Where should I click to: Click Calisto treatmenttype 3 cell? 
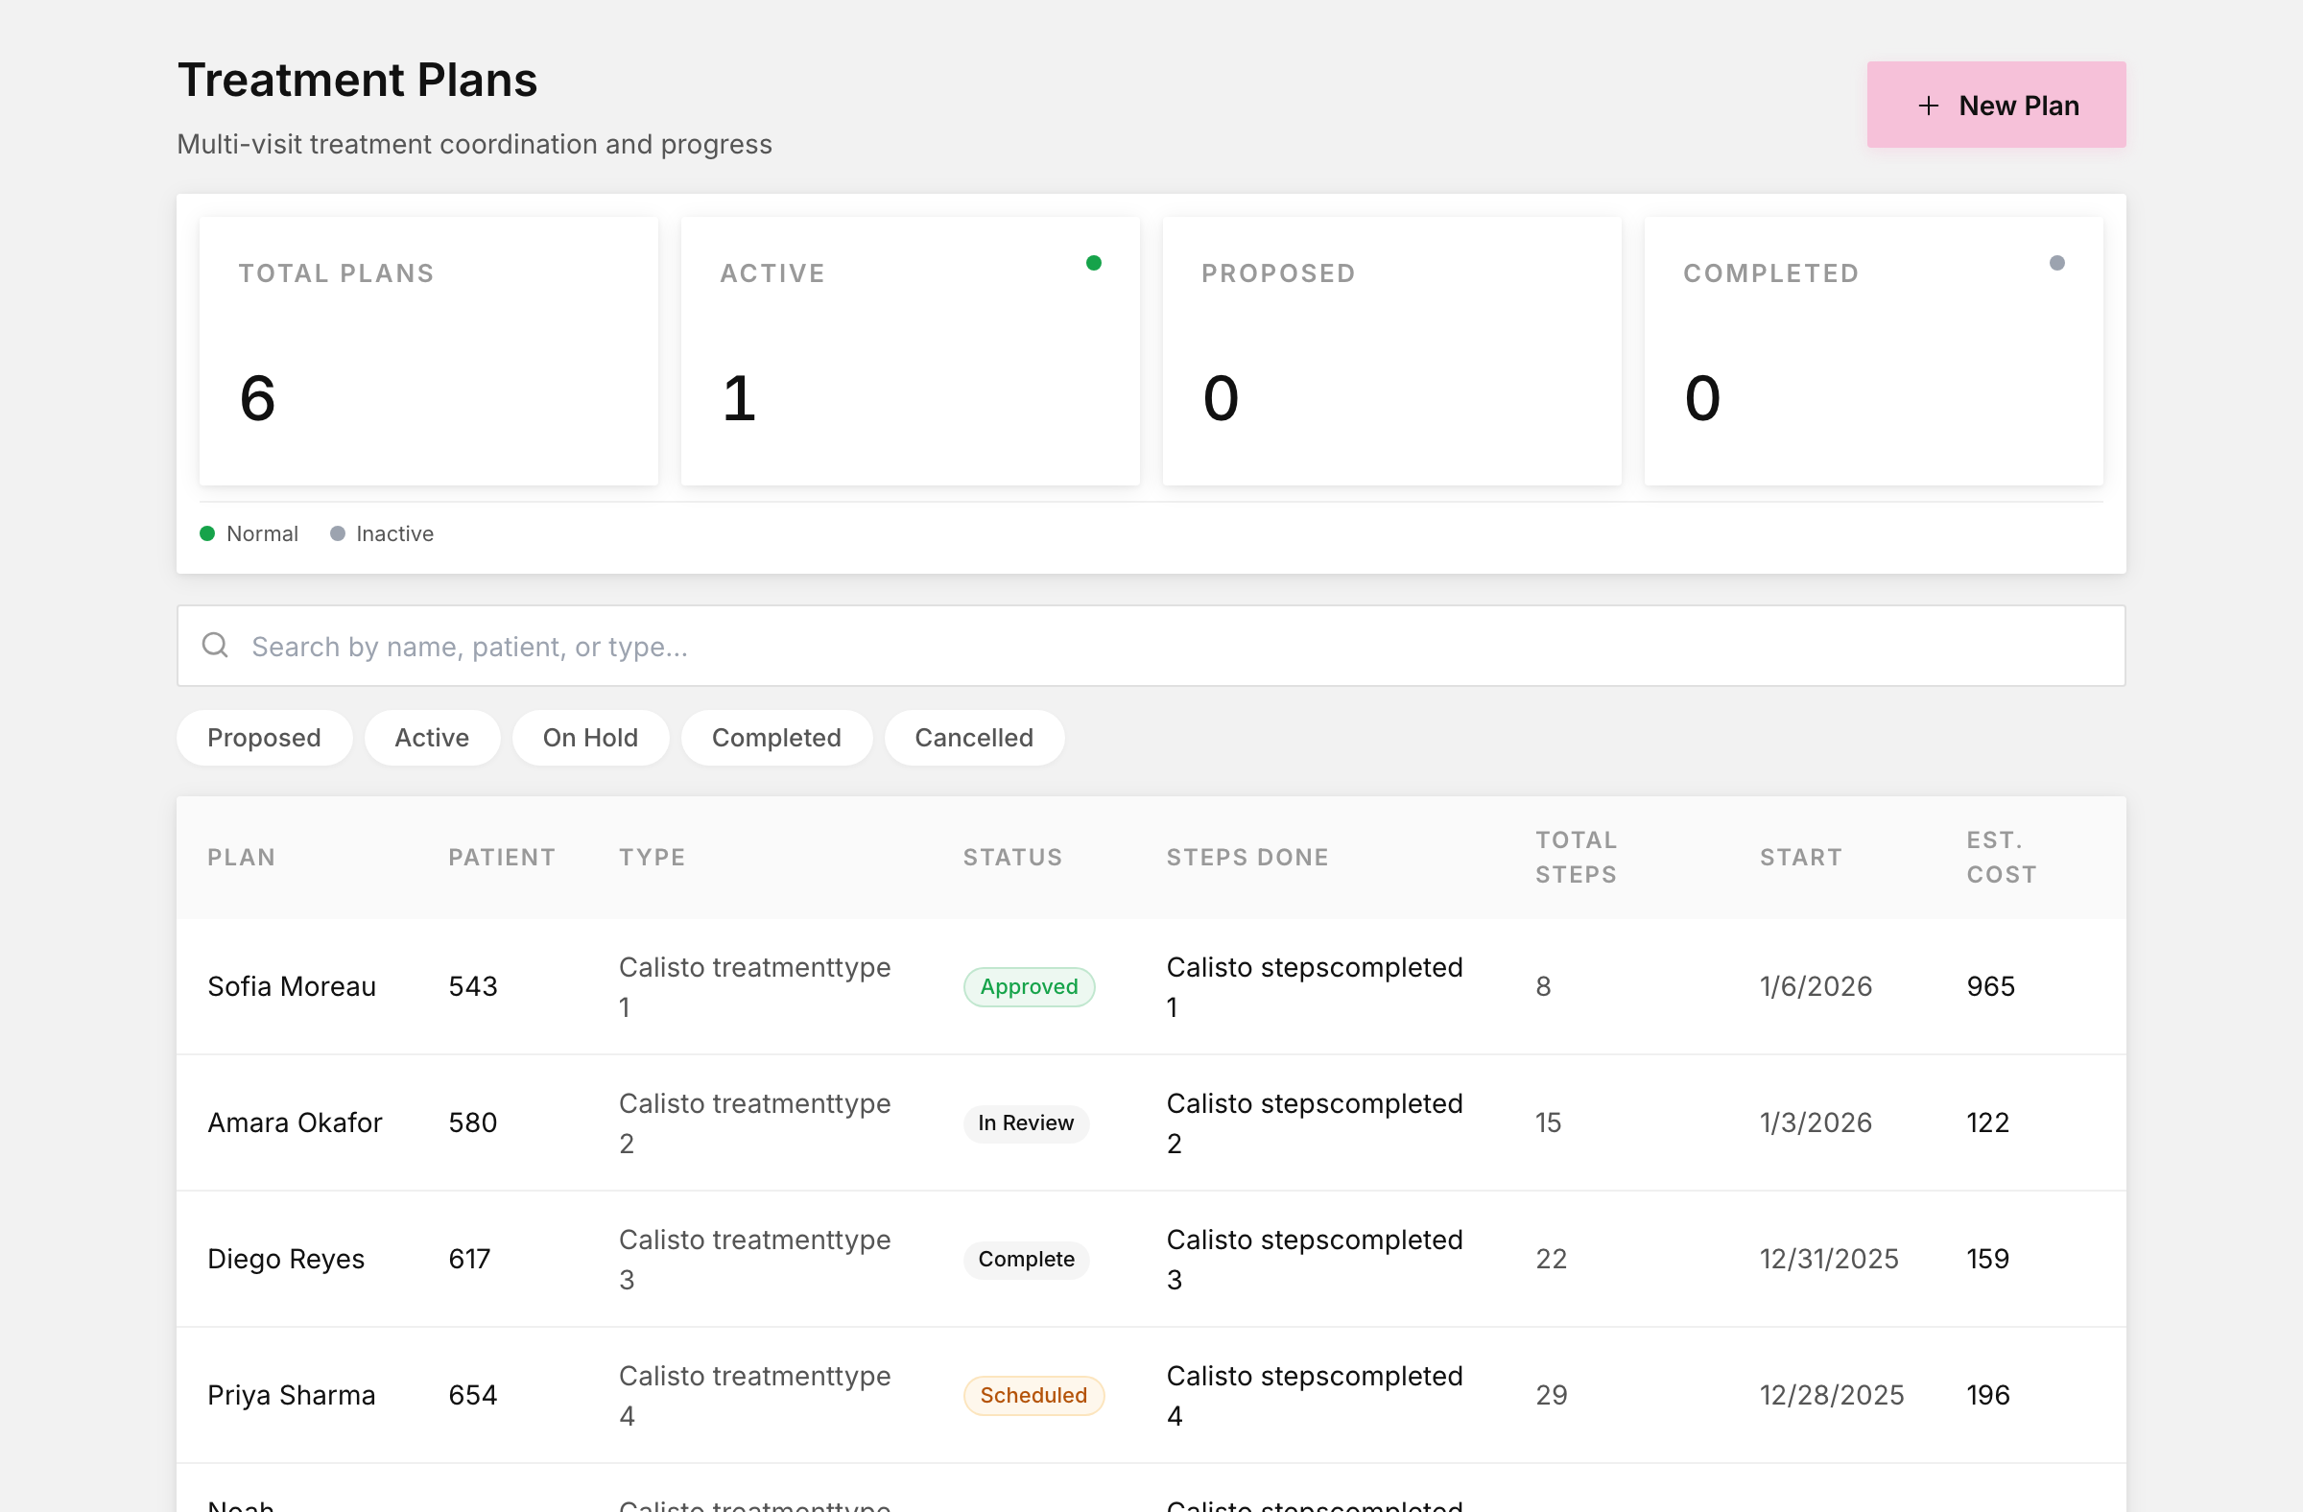[x=755, y=1260]
